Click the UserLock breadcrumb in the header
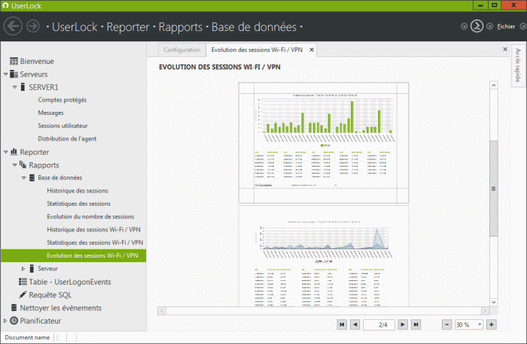The height and width of the screenshot is (344, 527). click(x=75, y=27)
